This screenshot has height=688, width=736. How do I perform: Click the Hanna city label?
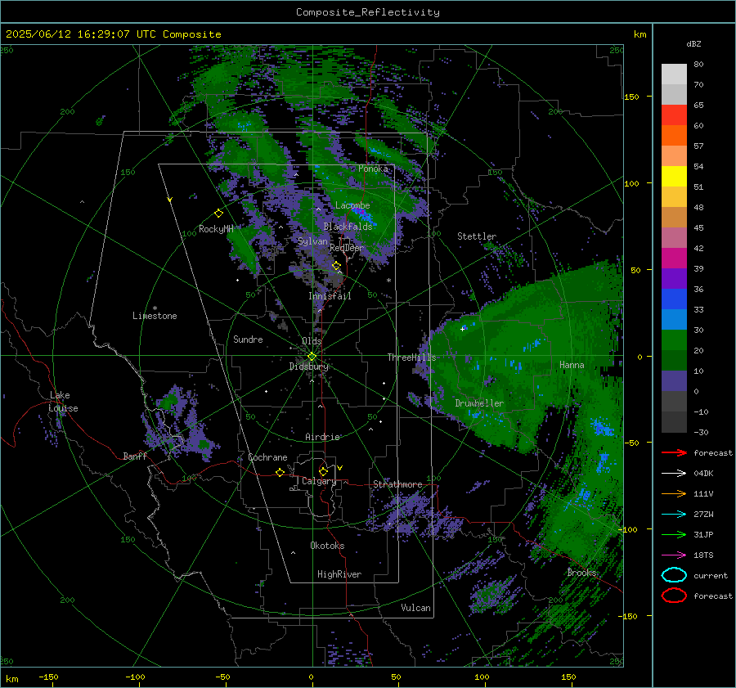pos(572,365)
